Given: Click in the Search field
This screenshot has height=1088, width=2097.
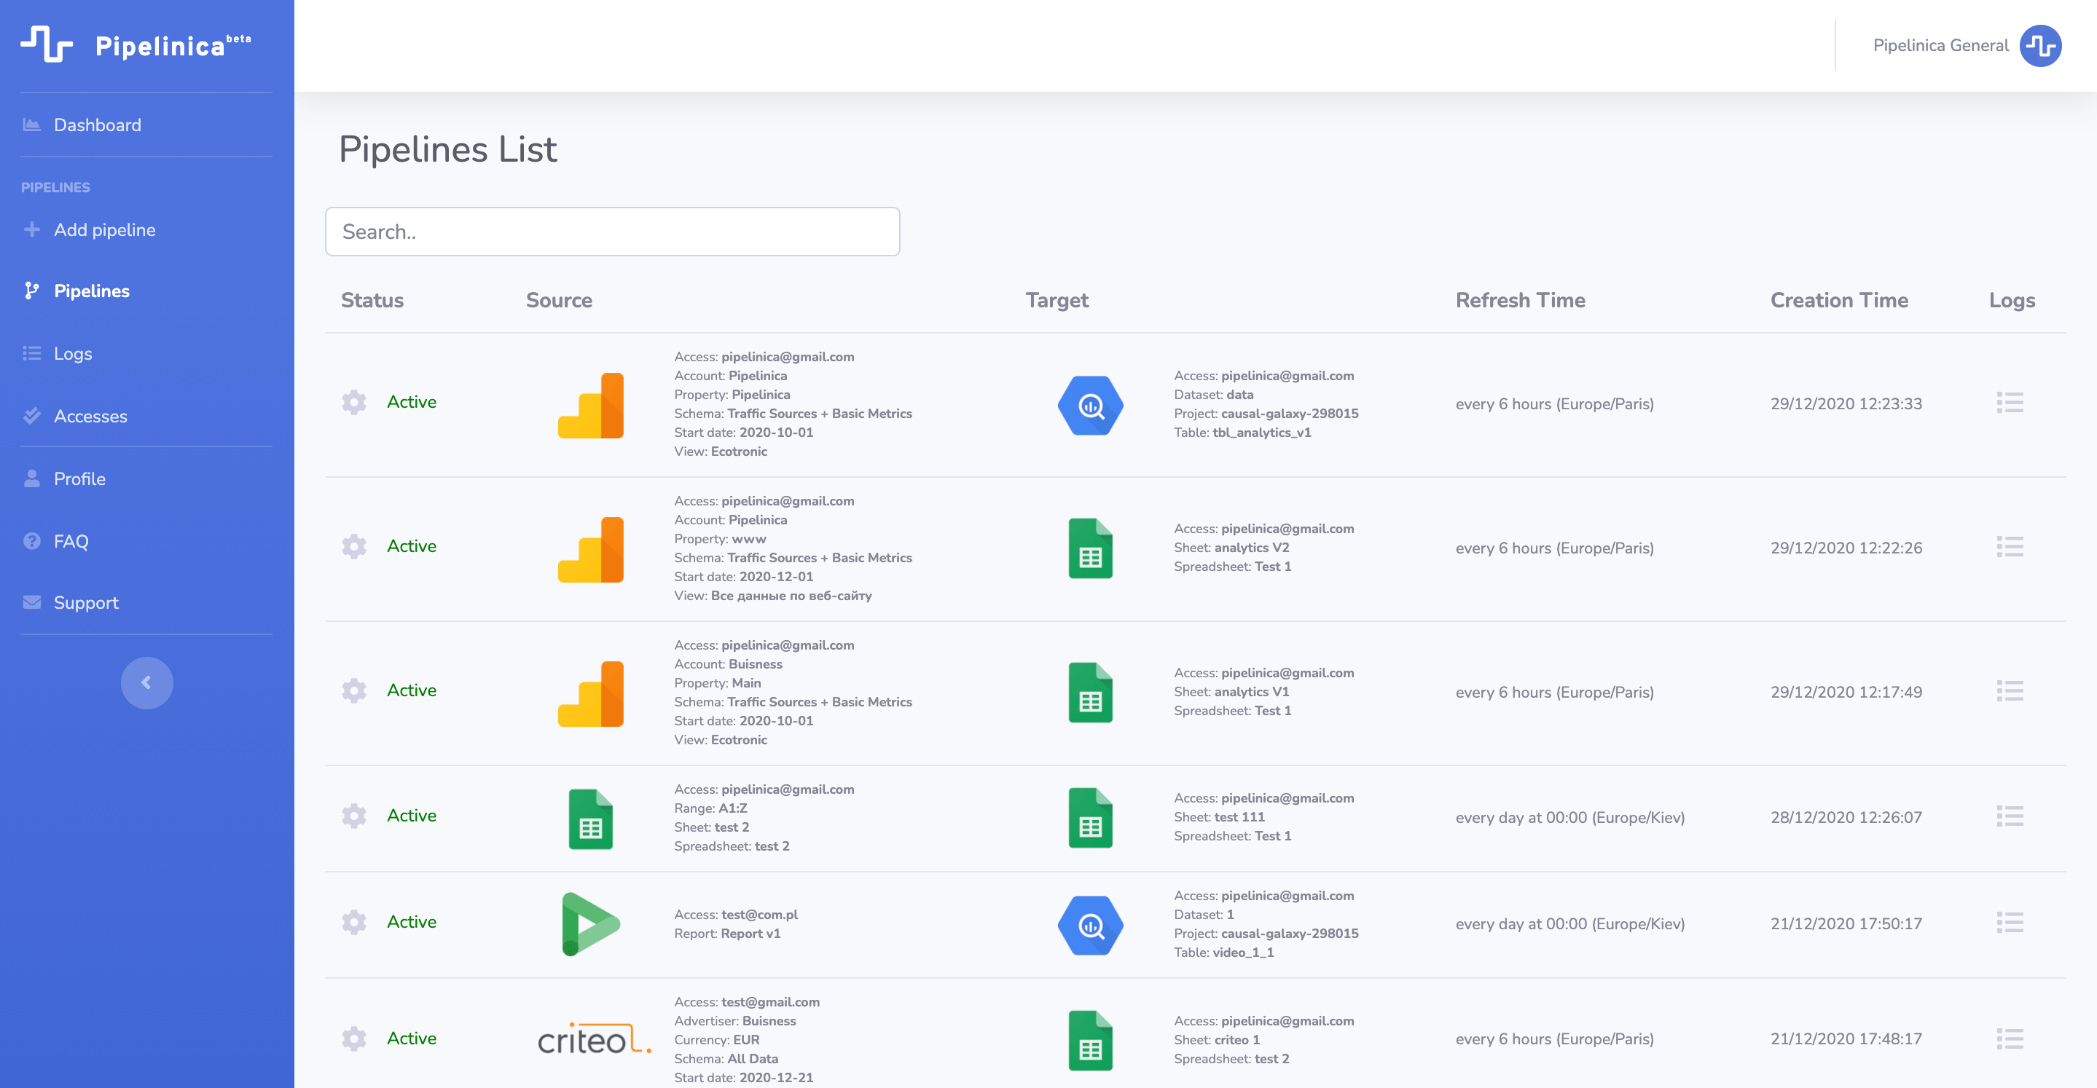Looking at the screenshot, I should tap(612, 232).
